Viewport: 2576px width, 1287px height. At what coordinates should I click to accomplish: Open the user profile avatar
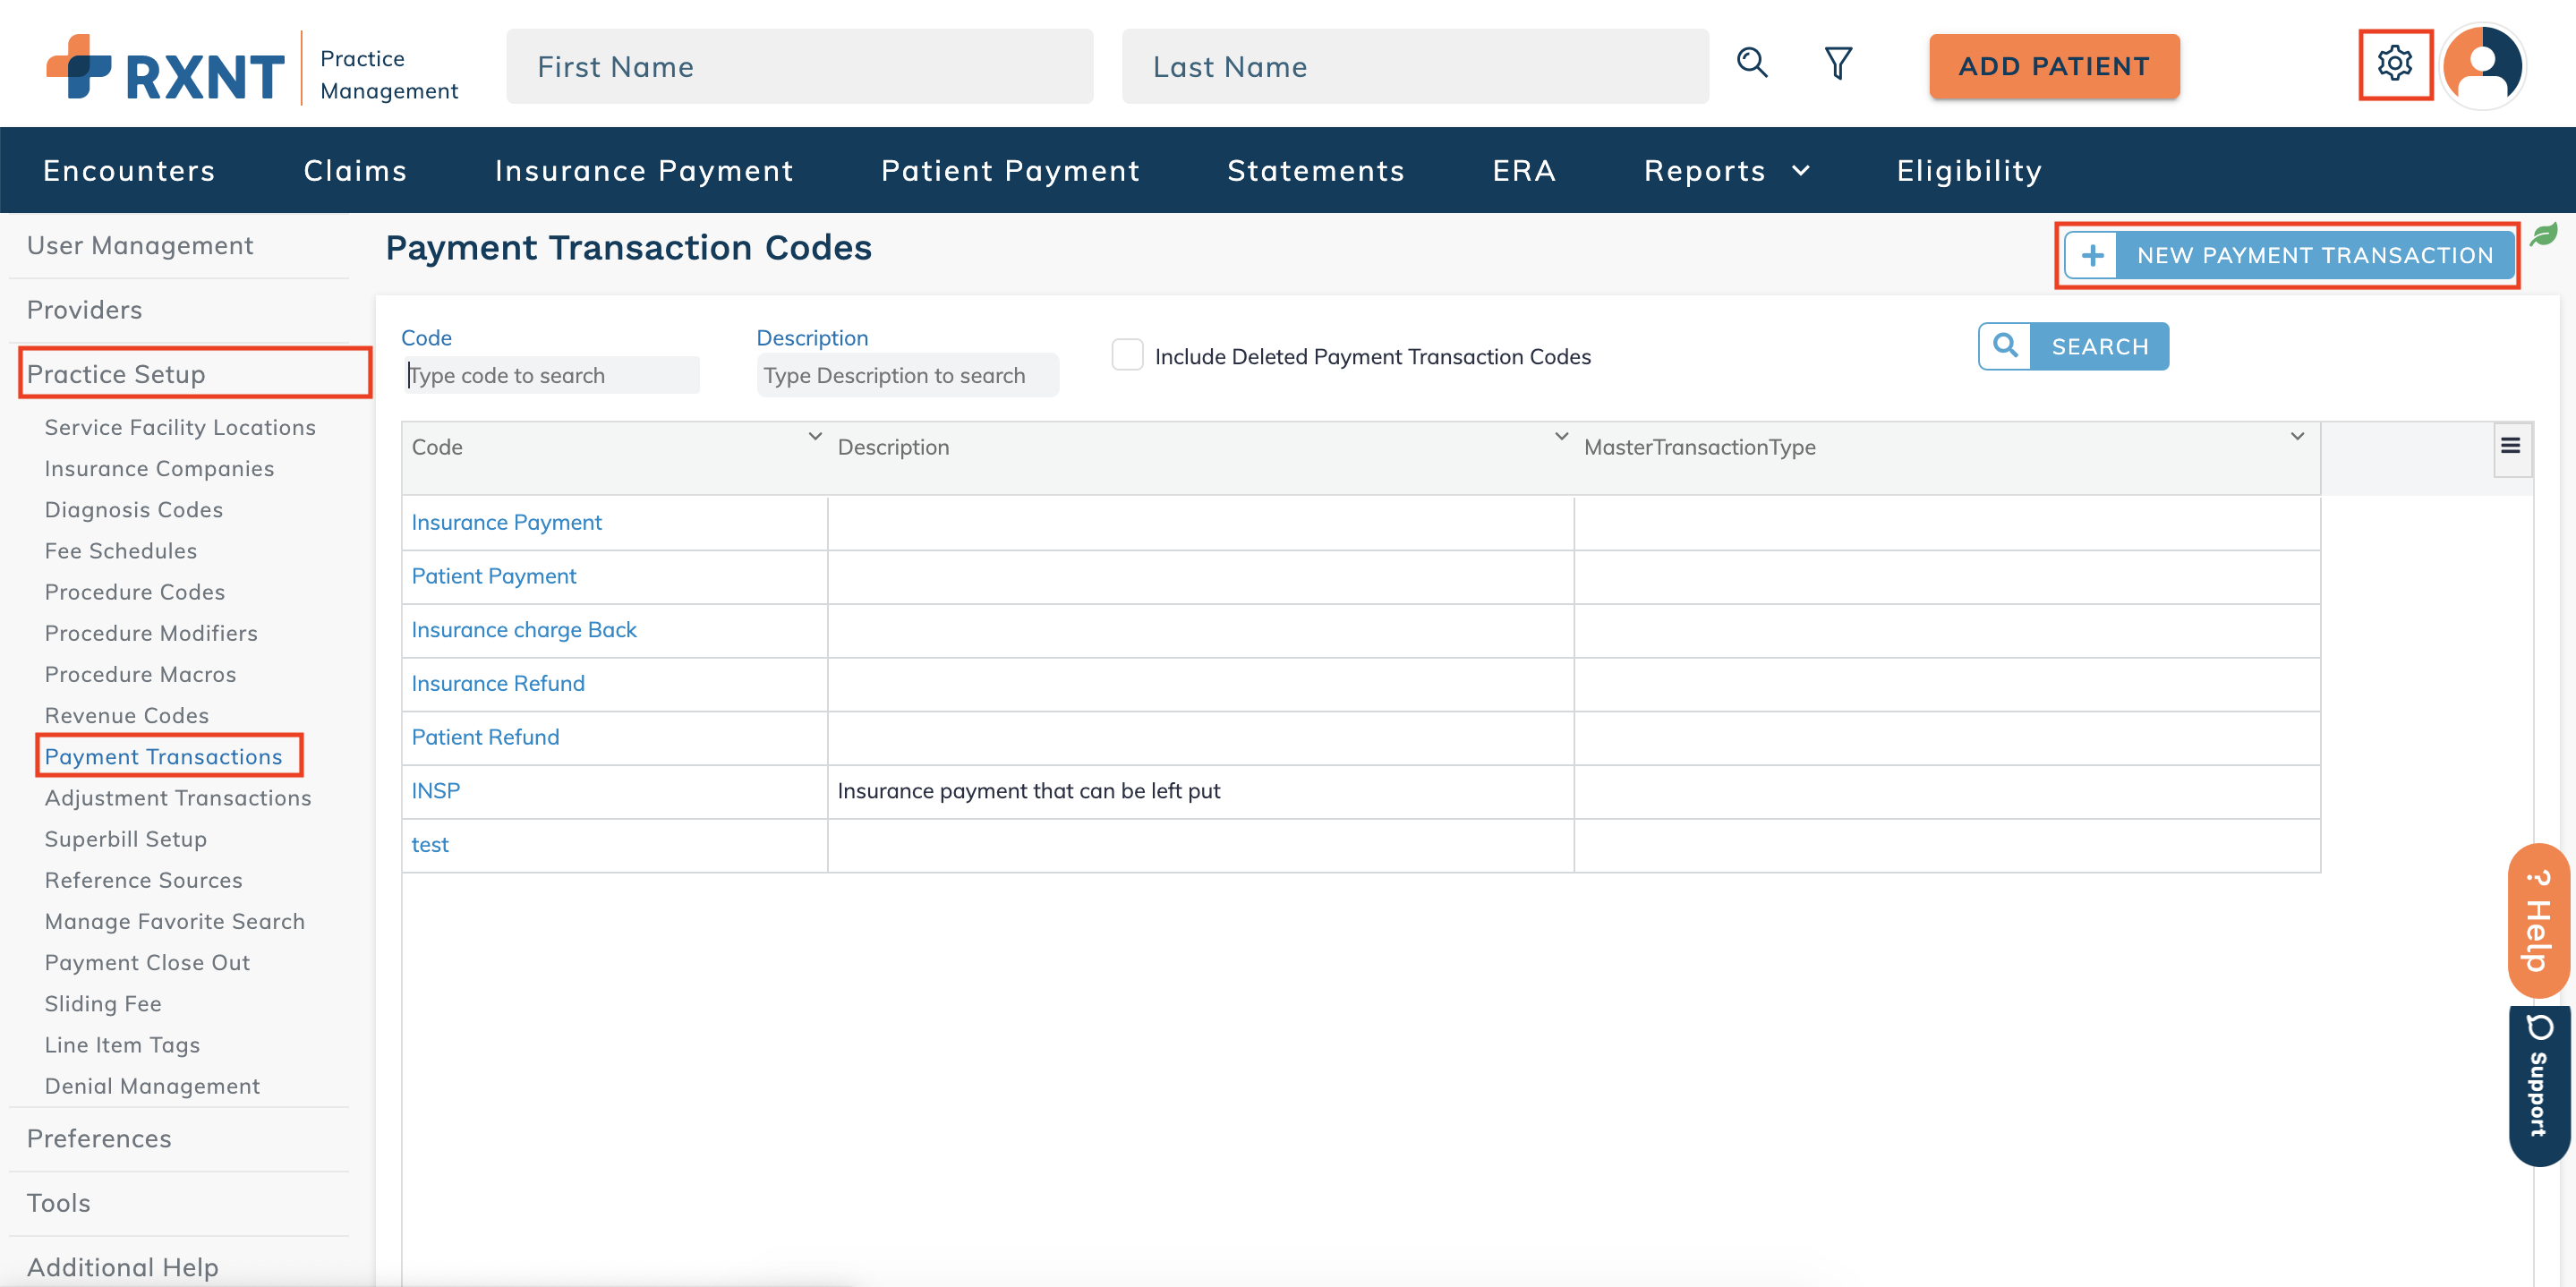click(x=2481, y=66)
